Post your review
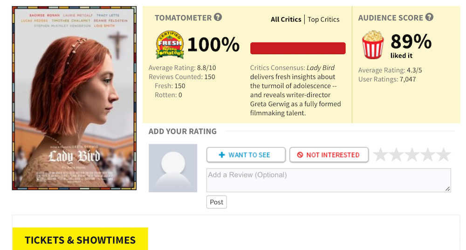466x250 pixels. (x=216, y=202)
